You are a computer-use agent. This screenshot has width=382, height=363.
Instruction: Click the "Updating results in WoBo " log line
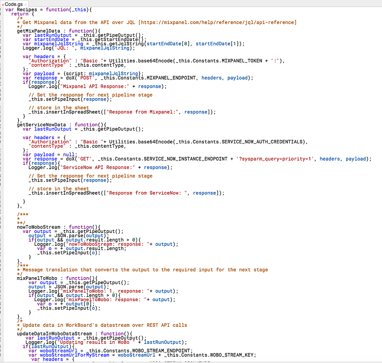pyautogui.click(x=106, y=342)
